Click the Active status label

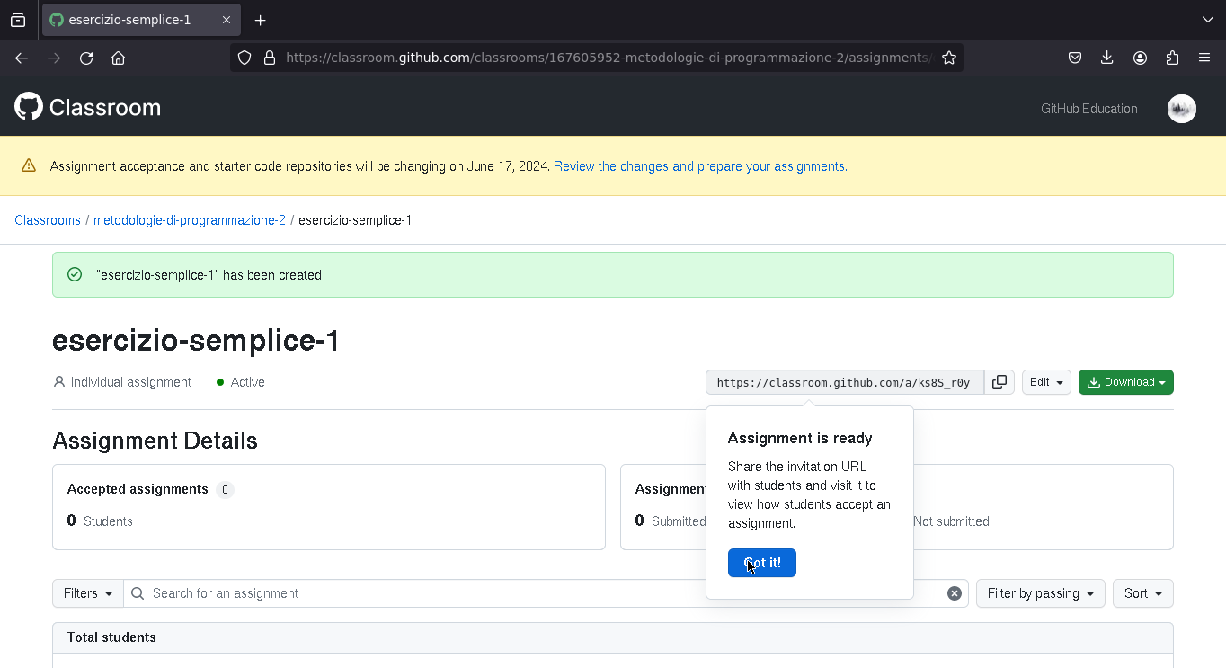tap(247, 382)
